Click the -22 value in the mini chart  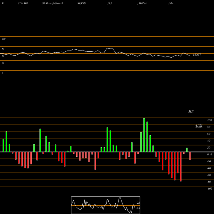(x=138, y=203)
